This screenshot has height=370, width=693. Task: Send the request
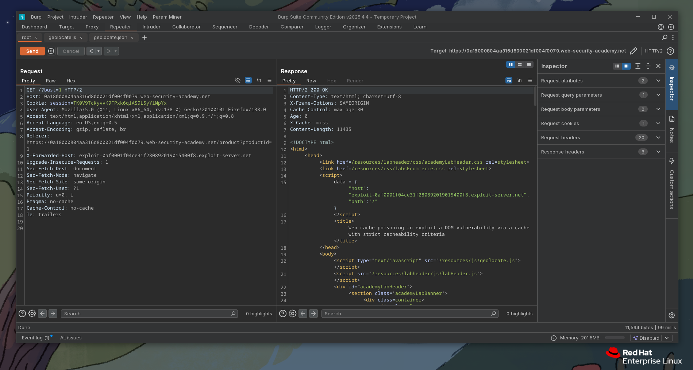pyautogui.click(x=32, y=51)
